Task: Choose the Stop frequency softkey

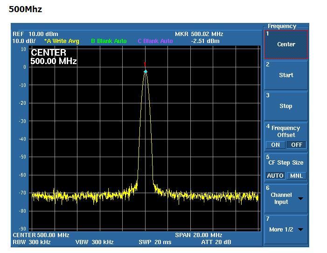Action: click(x=286, y=106)
